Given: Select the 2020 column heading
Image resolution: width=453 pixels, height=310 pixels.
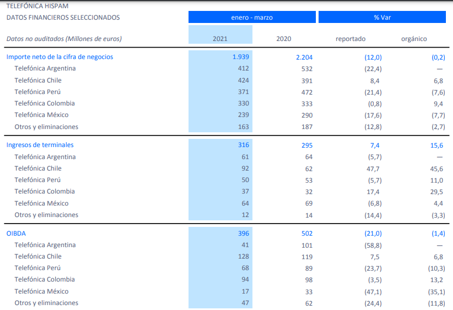Looking at the screenshot, I should click(284, 39).
